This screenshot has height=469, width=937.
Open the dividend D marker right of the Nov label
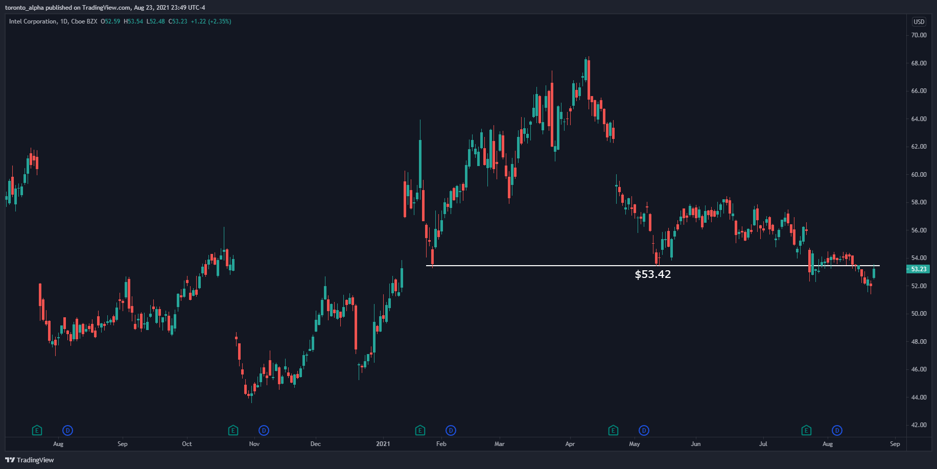click(264, 430)
